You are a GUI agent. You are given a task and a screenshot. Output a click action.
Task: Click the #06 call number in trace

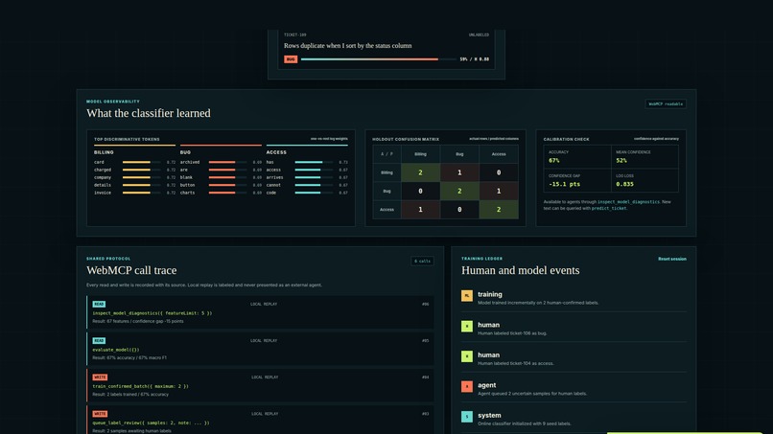tap(426, 304)
